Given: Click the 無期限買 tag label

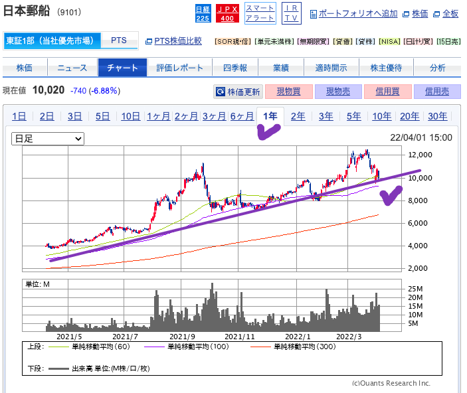Looking at the screenshot, I should click(314, 41).
